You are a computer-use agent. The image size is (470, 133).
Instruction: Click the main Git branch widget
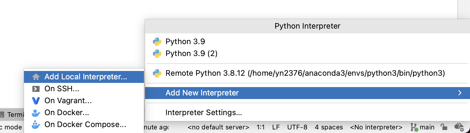(423, 127)
